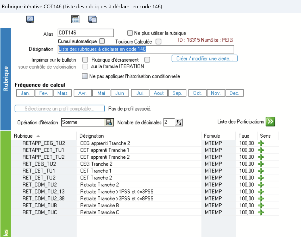Select the RET_COM_TUB row in the list

click(x=40, y=206)
